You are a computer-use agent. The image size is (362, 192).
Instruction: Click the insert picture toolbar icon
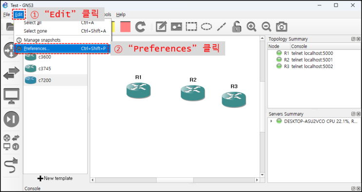tap(176, 27)
